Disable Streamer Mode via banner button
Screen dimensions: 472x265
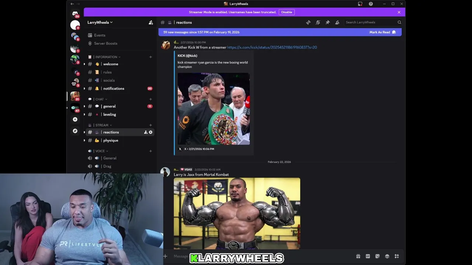[287, 12]
